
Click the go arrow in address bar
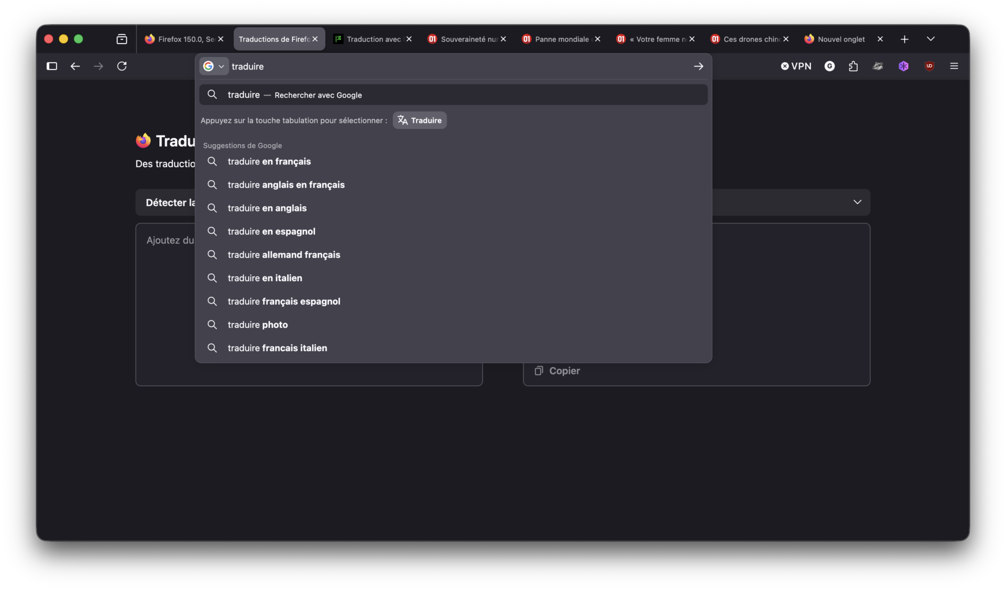tap(698, 66)
